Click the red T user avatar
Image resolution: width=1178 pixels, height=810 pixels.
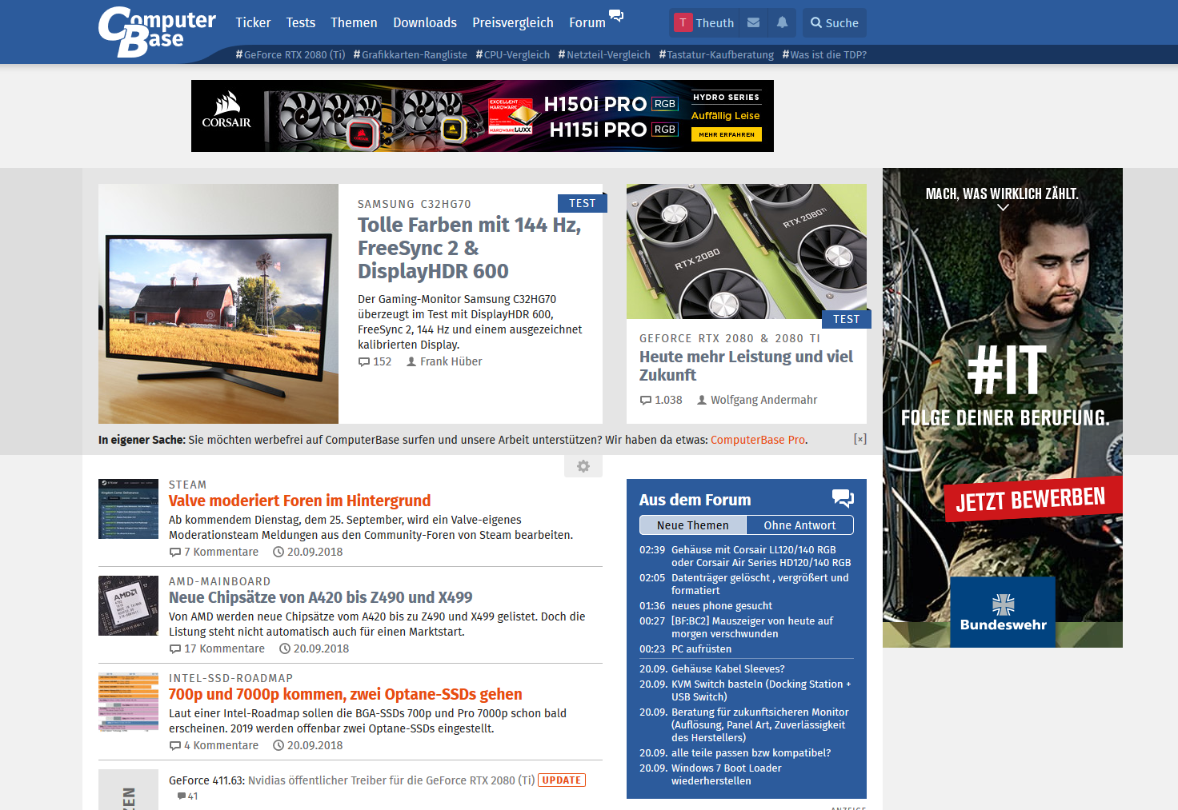[683, 22]
